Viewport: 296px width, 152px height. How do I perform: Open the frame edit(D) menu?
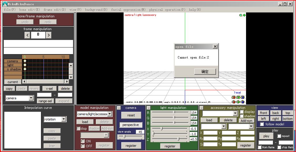coord(55,10)
